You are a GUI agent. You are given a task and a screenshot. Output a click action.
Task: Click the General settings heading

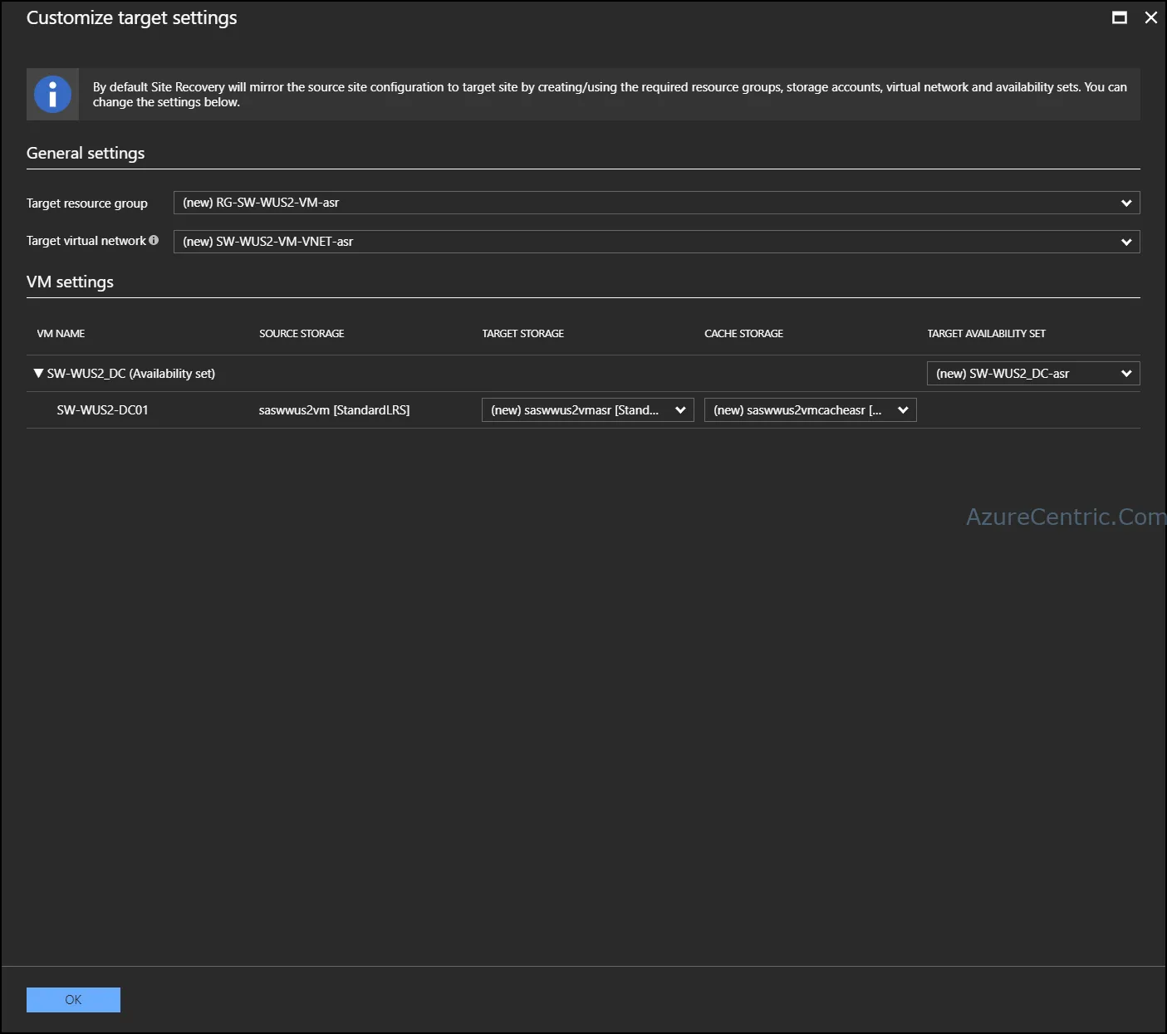(x=86, y=154)
